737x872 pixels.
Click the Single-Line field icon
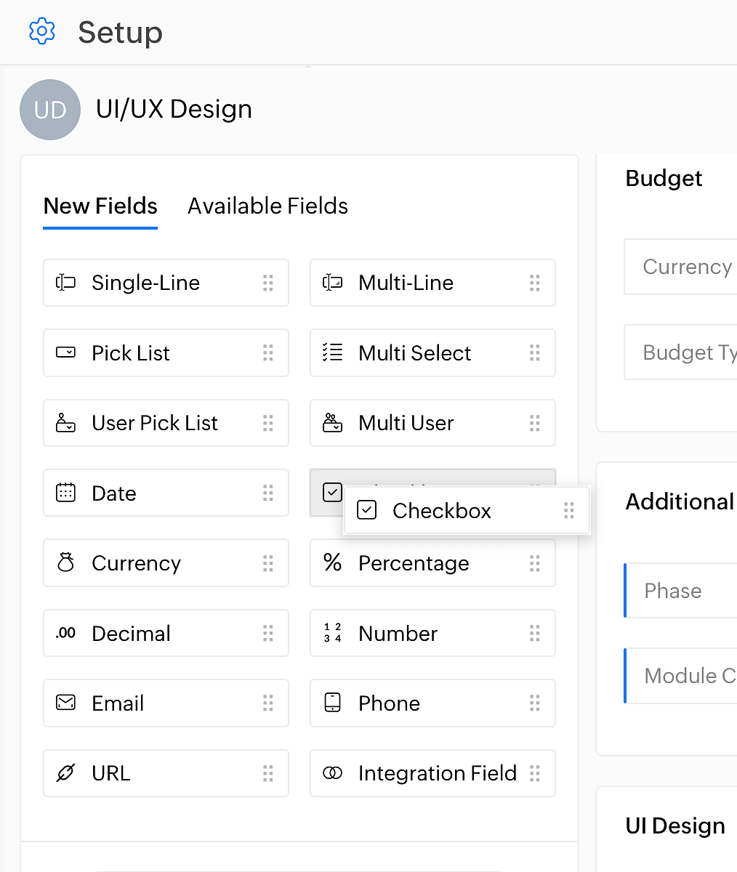pyautogui.click(x=66, y=283)
